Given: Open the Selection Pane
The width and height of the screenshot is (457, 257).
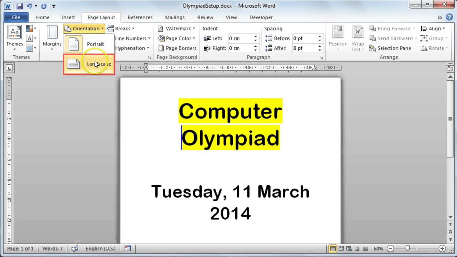Looking at the screenshot, I should pyautogui.click(x=390, y=48).
